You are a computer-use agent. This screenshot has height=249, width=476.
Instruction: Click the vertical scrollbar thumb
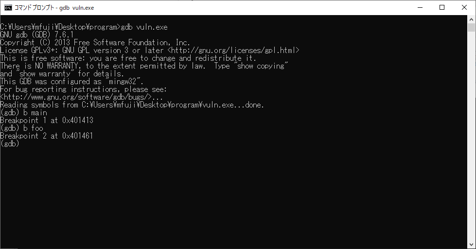click(472, 28)
